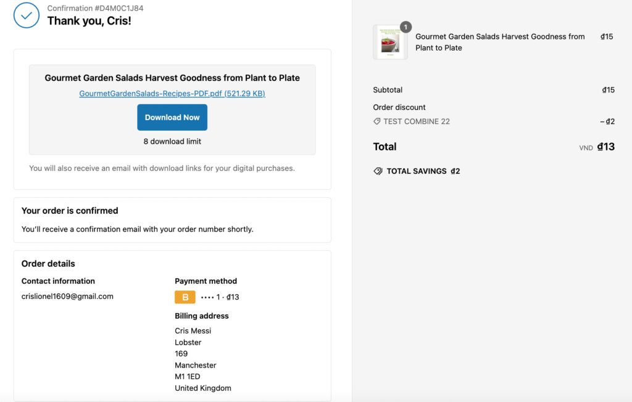Click the product name in order summary

pos(500,42)
